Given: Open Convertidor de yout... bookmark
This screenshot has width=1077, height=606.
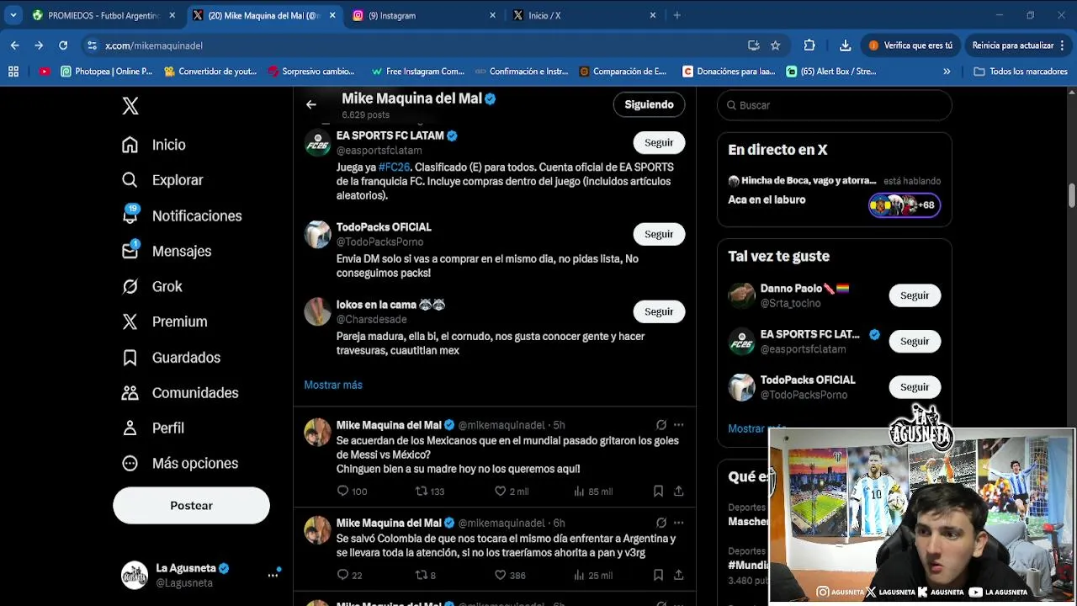Looking at the screenshot, I should coord(210,72).
